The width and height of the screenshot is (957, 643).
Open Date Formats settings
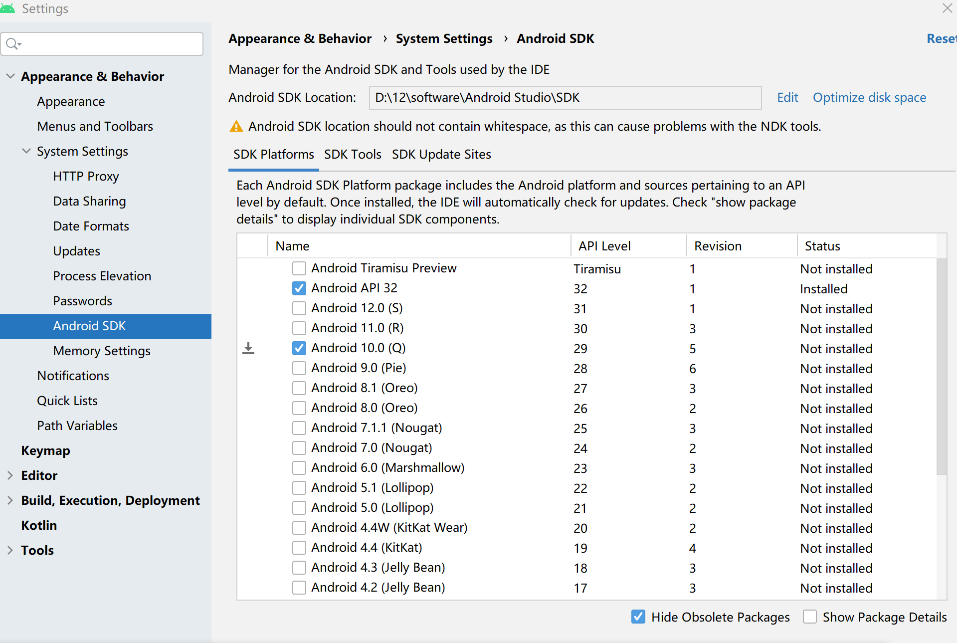(91, 226)
